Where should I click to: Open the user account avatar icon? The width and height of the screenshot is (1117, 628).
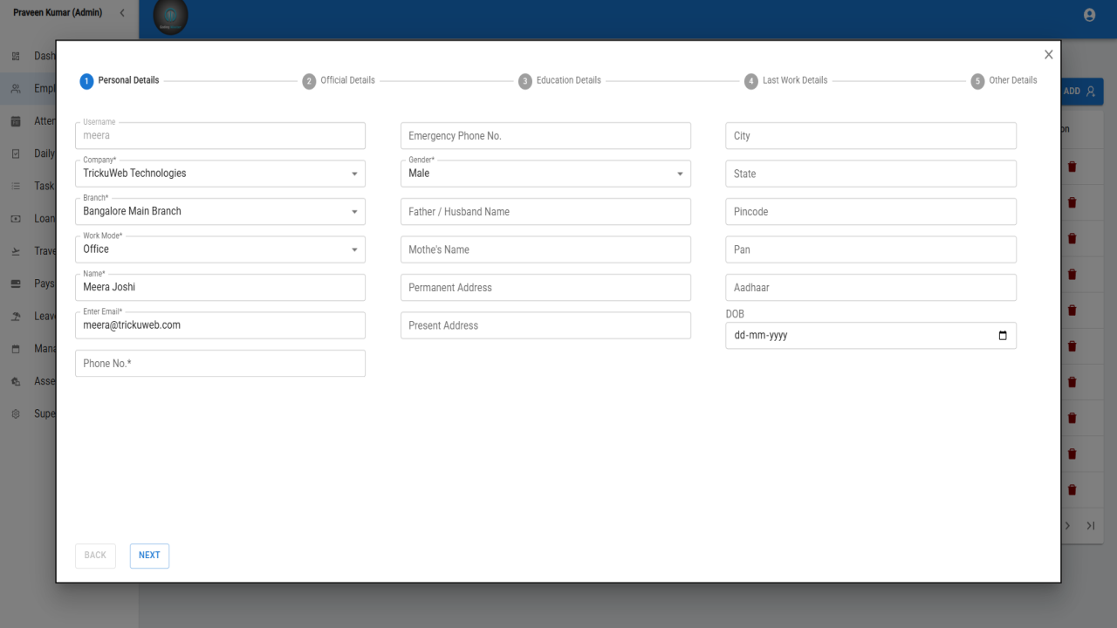[1089, 15]
